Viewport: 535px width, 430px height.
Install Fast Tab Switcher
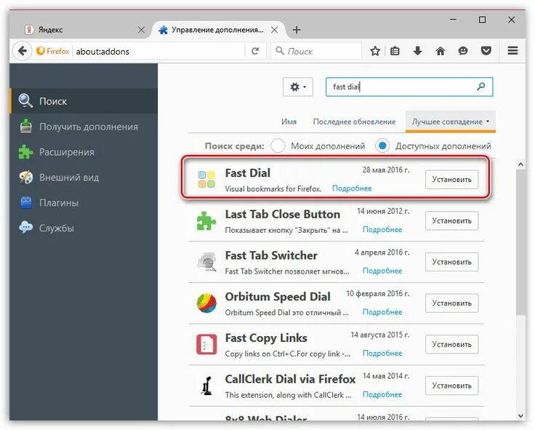coord(451,262)
